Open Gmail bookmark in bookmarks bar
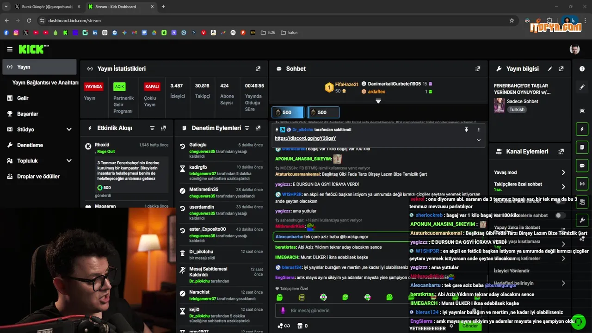The image size is (592, 333). (135, 33)
